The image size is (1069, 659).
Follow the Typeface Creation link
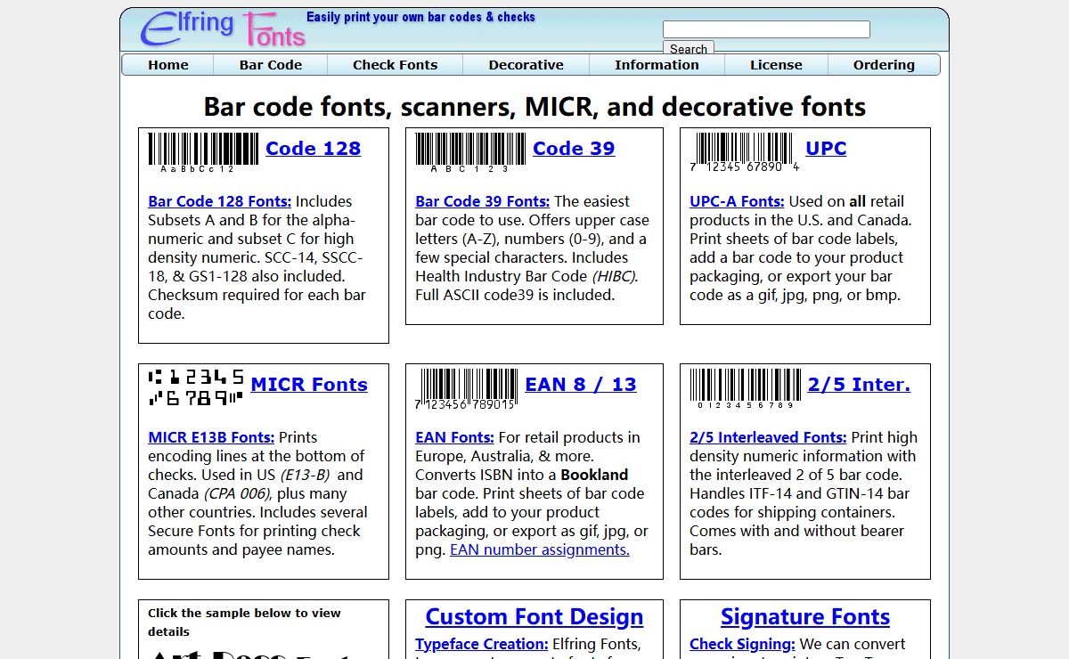pyautogui.click(x=482, y=644)
